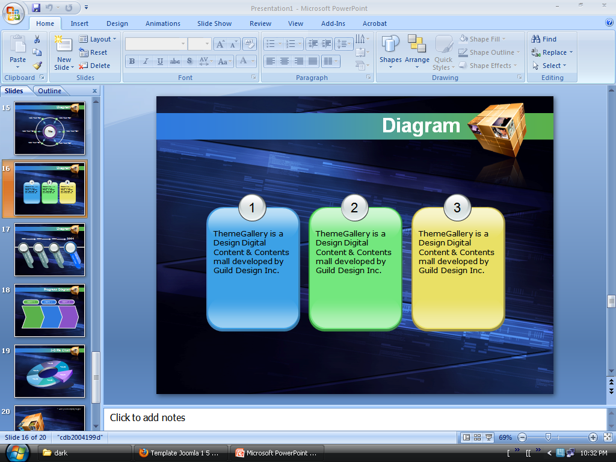Switch to Slide Sorter view

coord(477,437)
